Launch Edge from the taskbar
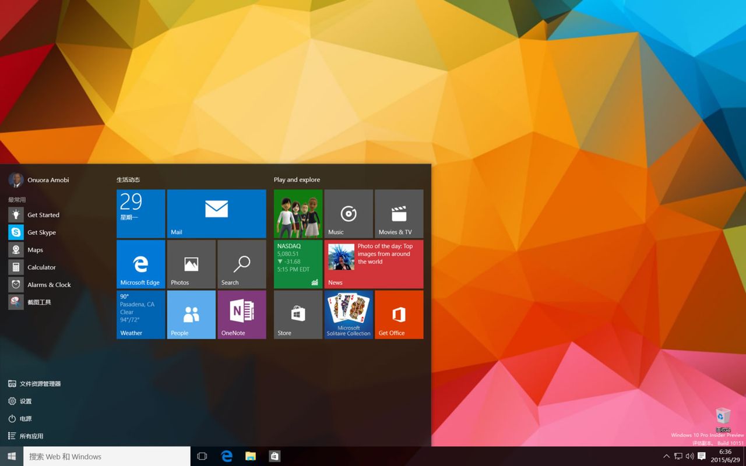Viewport: 746px width, 466px height. click(x=227, y=457)
